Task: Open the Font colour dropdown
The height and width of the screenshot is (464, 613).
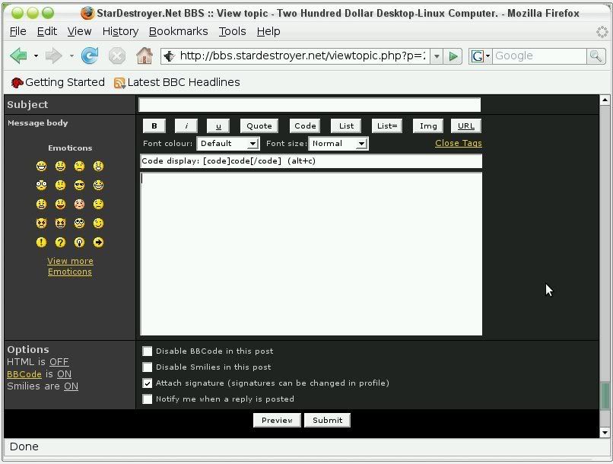Action: tap(228, 144)
